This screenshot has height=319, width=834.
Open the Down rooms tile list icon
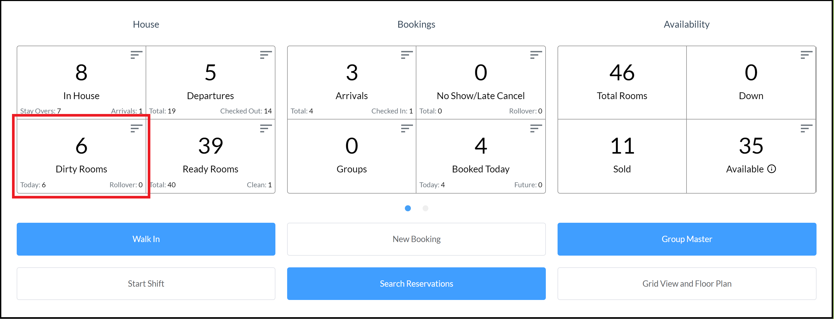tap(806, 55)
